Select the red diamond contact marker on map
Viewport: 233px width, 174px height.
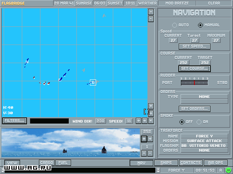point(44,83)
